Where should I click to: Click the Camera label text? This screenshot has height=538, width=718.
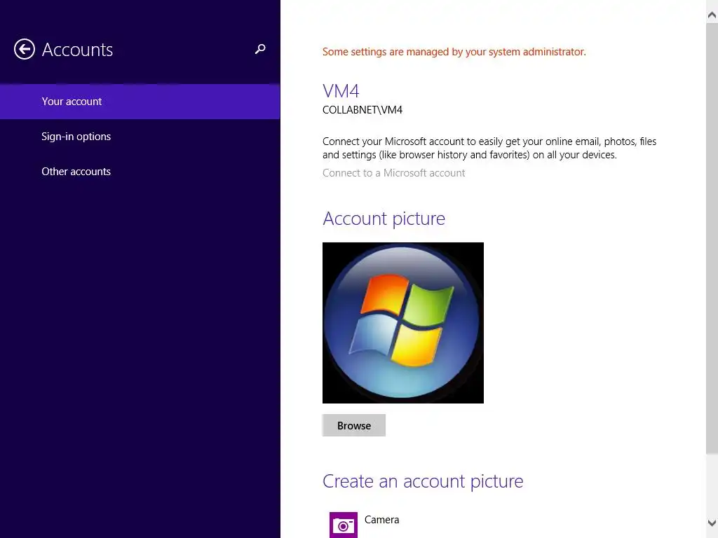pyautogui.click(x=382, y=520)
